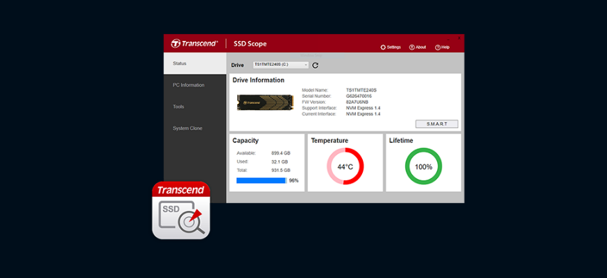Click the large SSD Scope app icon

tap(180, 211)
